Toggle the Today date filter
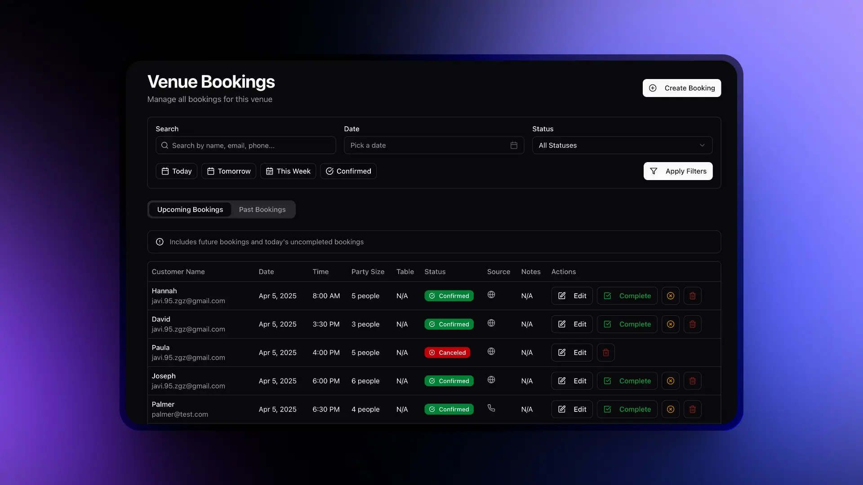This screenshot has width=863, height=485. click(176, 171)
